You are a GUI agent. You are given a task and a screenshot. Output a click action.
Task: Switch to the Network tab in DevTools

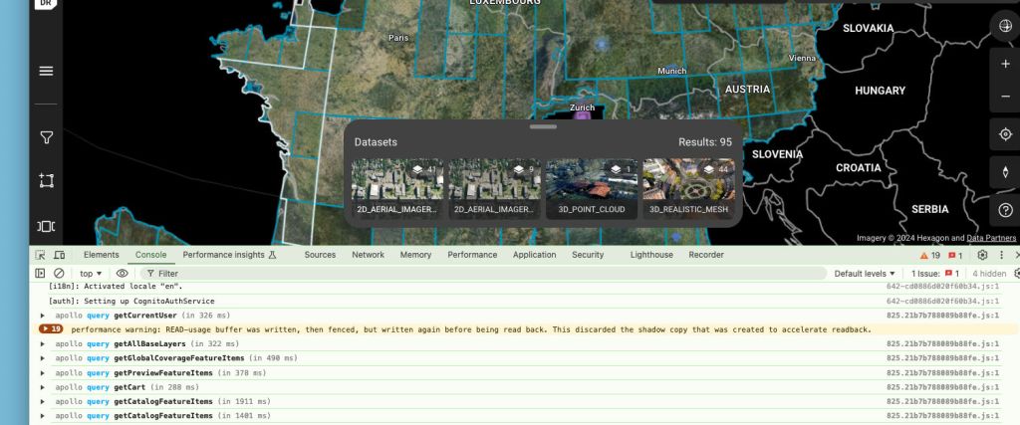point(368,255)
